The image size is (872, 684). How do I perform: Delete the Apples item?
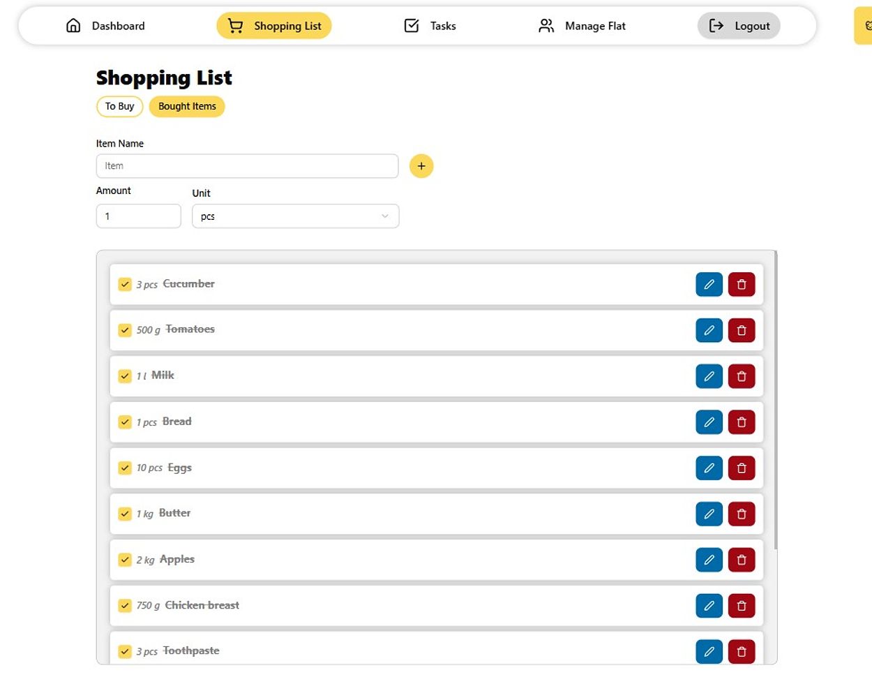click(x=742, y=560)
